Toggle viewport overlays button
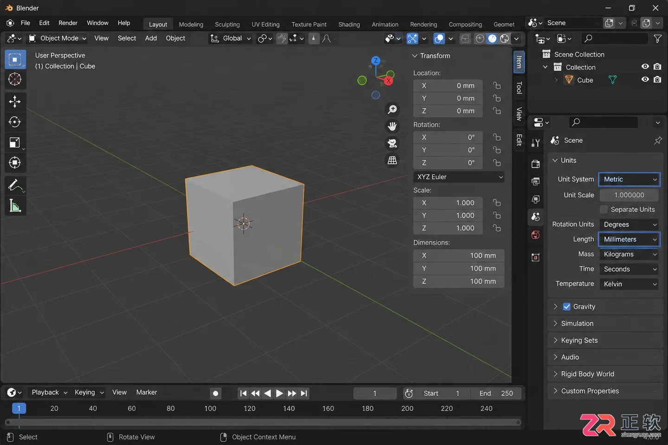 point(439,38)
